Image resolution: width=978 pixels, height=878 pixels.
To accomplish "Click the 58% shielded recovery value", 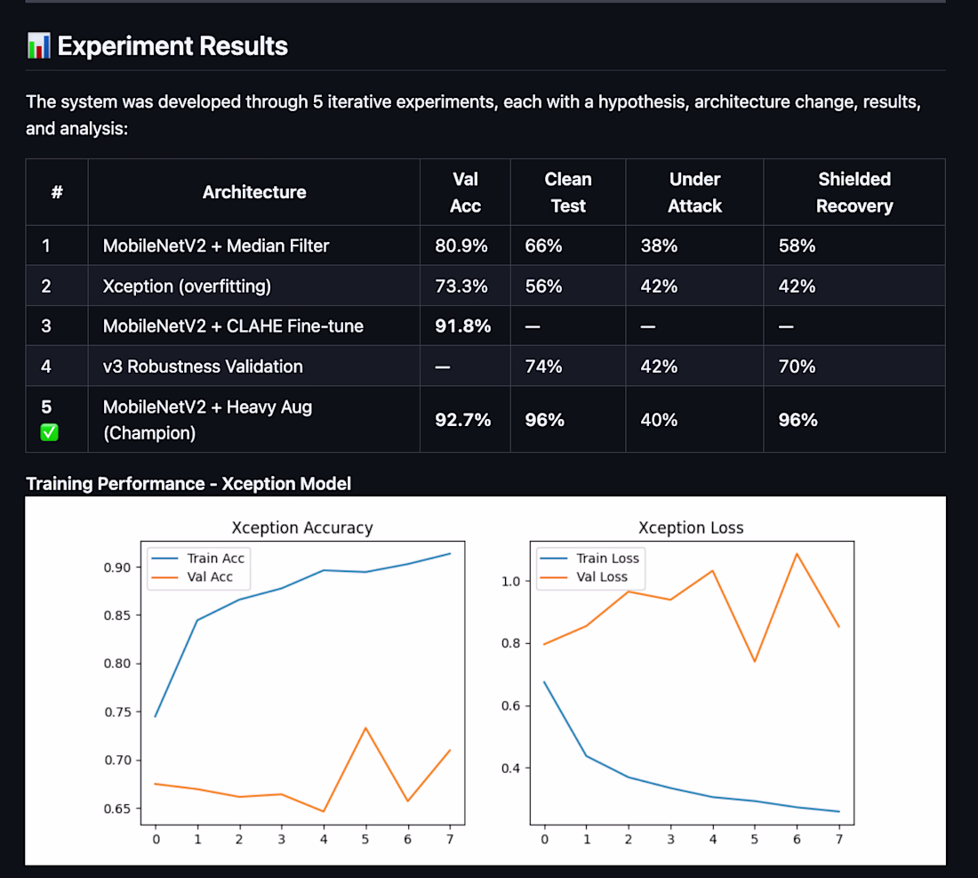I will 797,246.
